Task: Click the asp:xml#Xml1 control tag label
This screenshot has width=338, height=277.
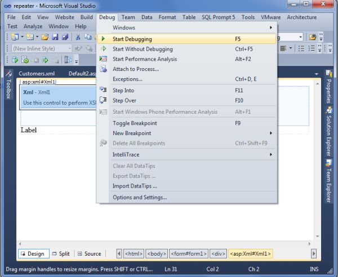Action: pyautogui.click(x=38, y=82)
